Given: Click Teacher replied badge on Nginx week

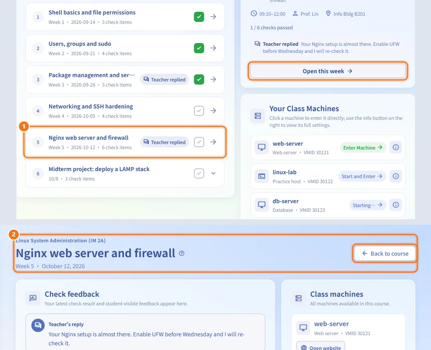Looking at the screenshot, I should (165, 142).
